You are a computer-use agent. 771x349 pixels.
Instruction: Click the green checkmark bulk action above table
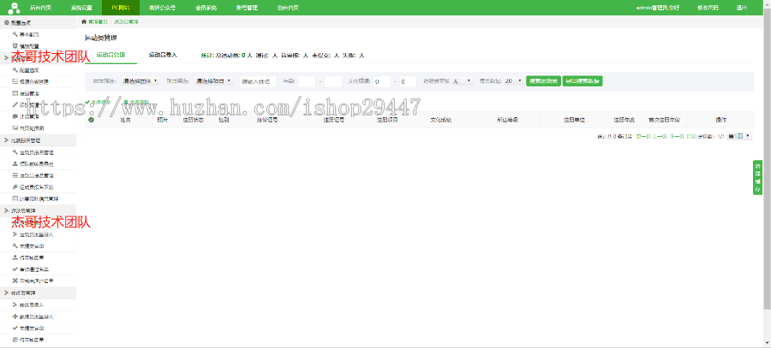click(87, 102)
